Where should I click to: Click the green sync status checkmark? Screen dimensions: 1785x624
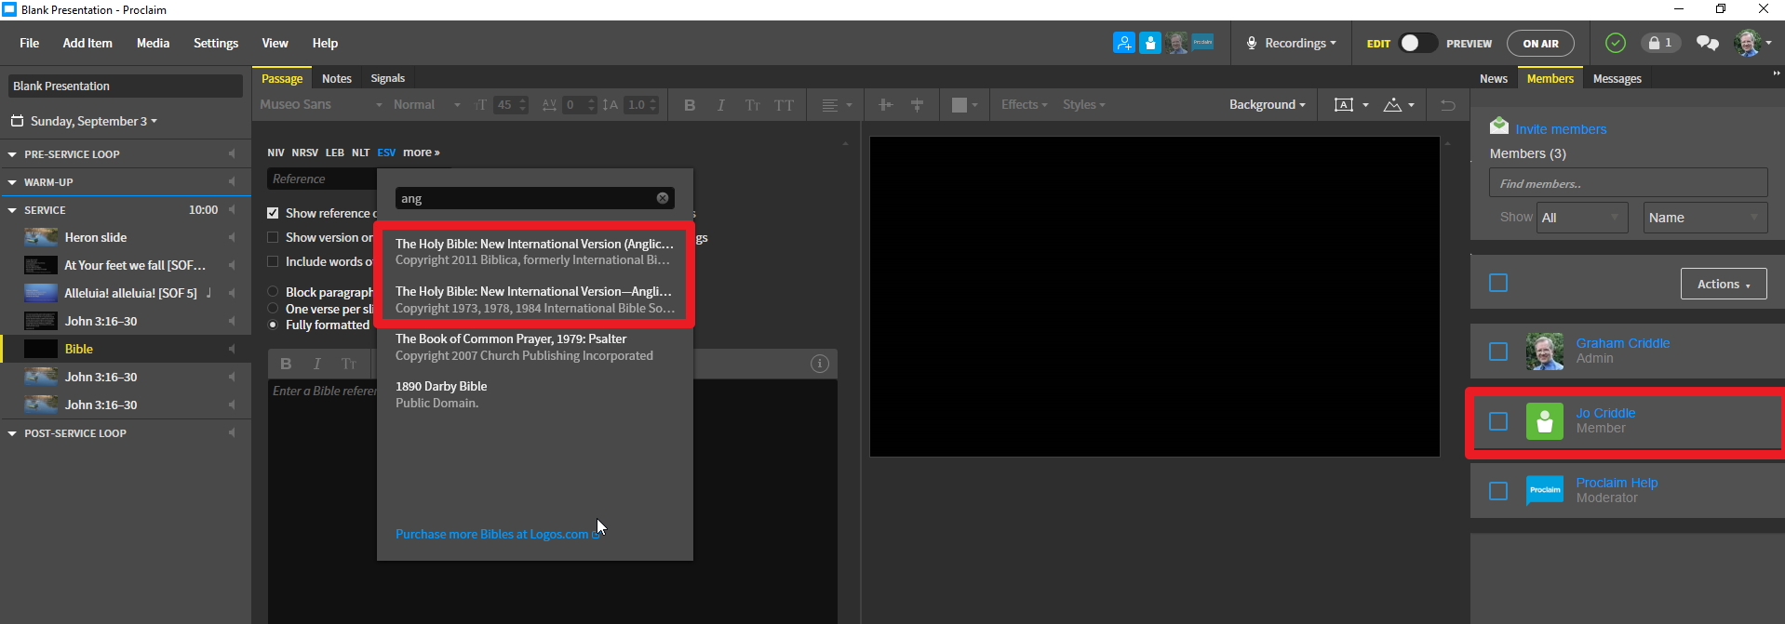(1616, 43)
